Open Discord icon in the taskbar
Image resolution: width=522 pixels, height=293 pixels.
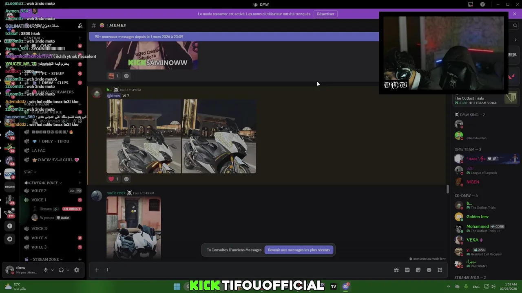(x=346, y=286)
